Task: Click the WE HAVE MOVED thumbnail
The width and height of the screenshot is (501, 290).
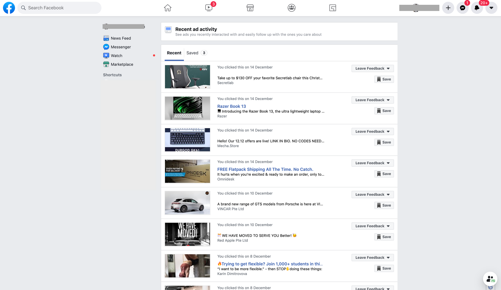Action: [x=187, y=234]
